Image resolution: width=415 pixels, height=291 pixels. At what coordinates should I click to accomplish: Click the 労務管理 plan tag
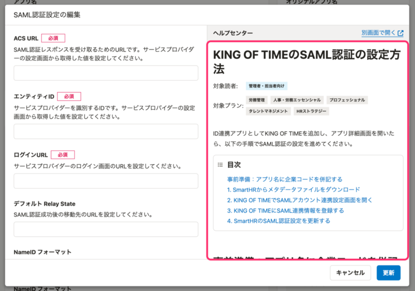point(257,100)
